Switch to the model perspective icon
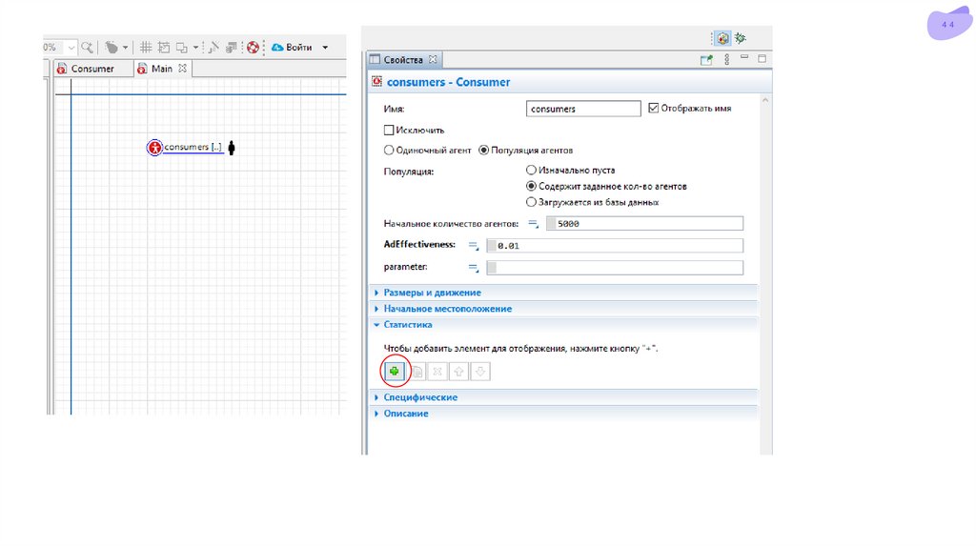This screenshot has width=976, height=547. pos(722,38)
